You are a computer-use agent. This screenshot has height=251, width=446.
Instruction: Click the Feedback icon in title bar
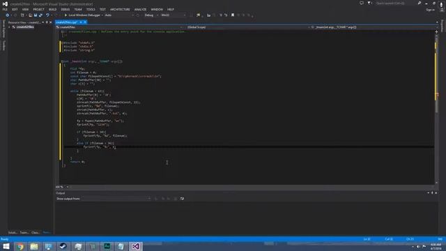click(362, 3)
